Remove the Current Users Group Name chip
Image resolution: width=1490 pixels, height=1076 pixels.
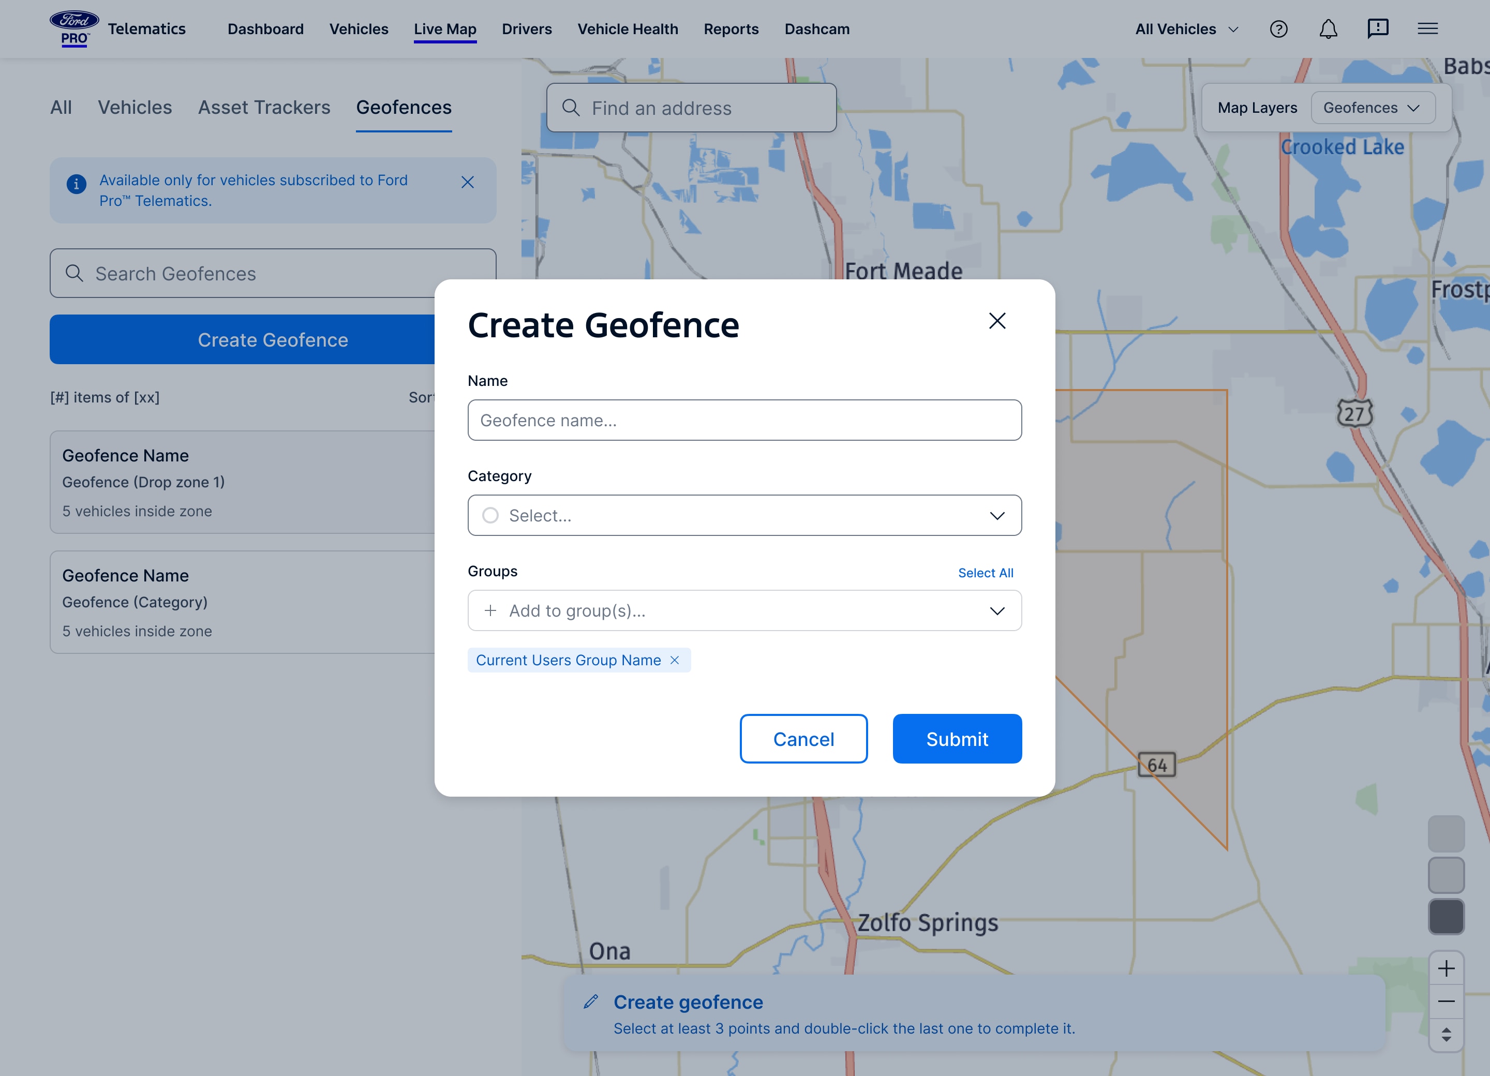(x=675, y=660)
